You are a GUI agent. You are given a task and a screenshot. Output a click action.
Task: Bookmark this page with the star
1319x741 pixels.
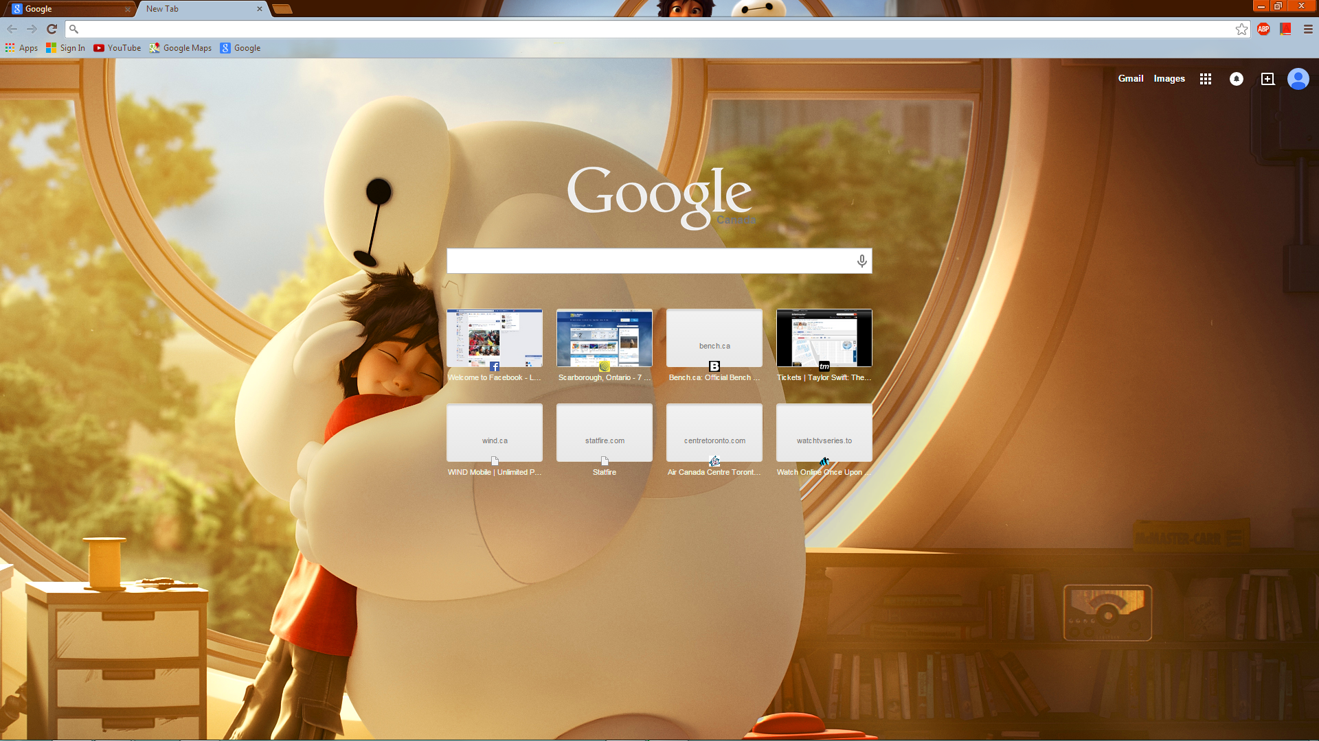pyautogui.click(x=1241, y=29)
